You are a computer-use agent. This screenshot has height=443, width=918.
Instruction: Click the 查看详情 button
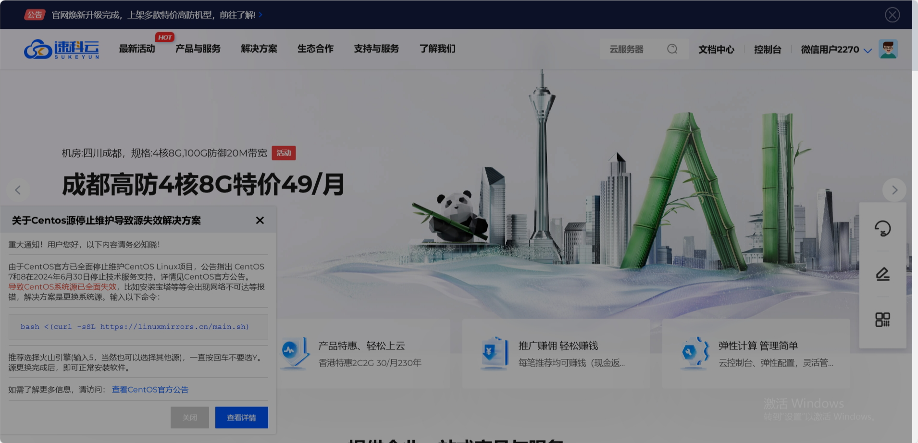[x=242, y=417]
